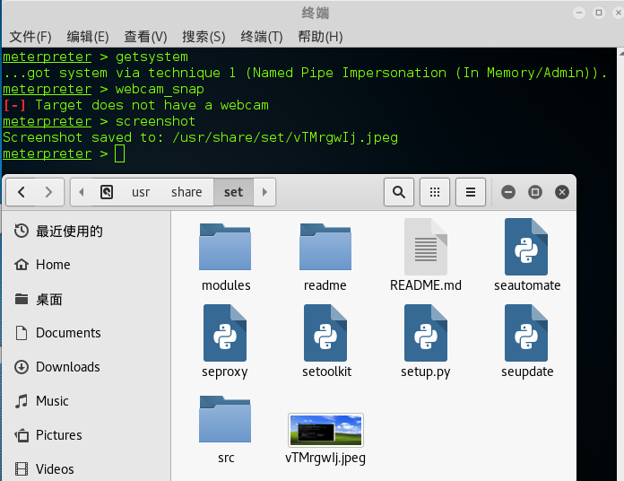Open recently used files (最近使用的)
The image size is (624, 481).
coord(58,231)
